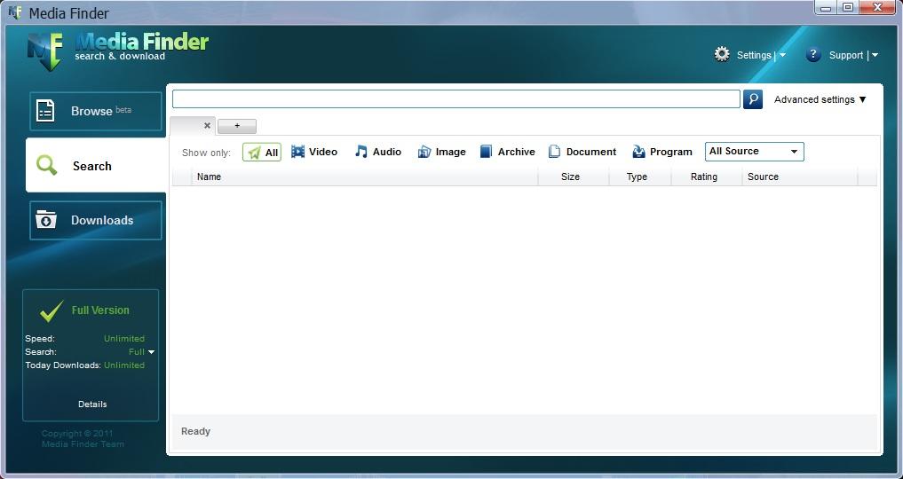
Task: Show All file types filter
Action: [x=262, y=152]
